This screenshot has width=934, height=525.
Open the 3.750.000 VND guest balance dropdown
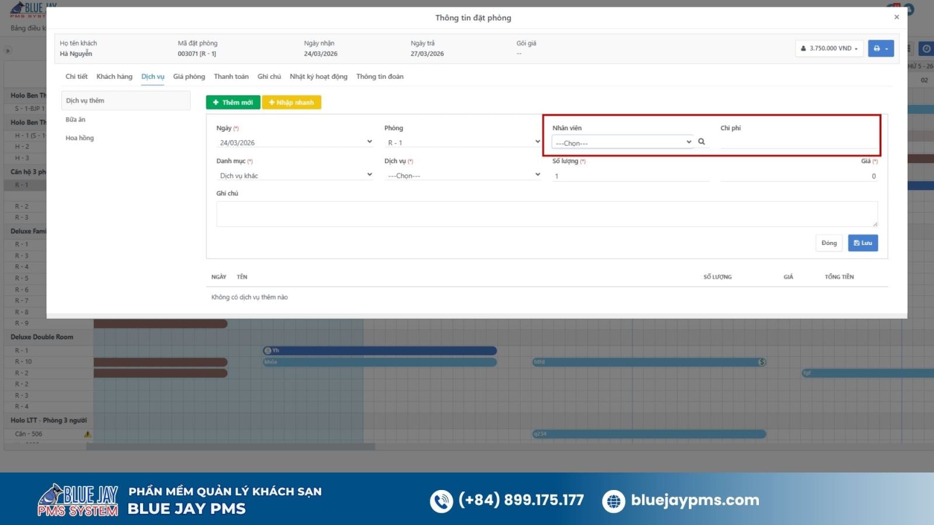point(829,48)
